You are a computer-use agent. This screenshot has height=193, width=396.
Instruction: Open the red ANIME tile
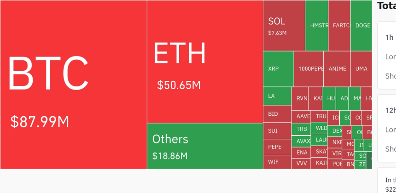337,69
